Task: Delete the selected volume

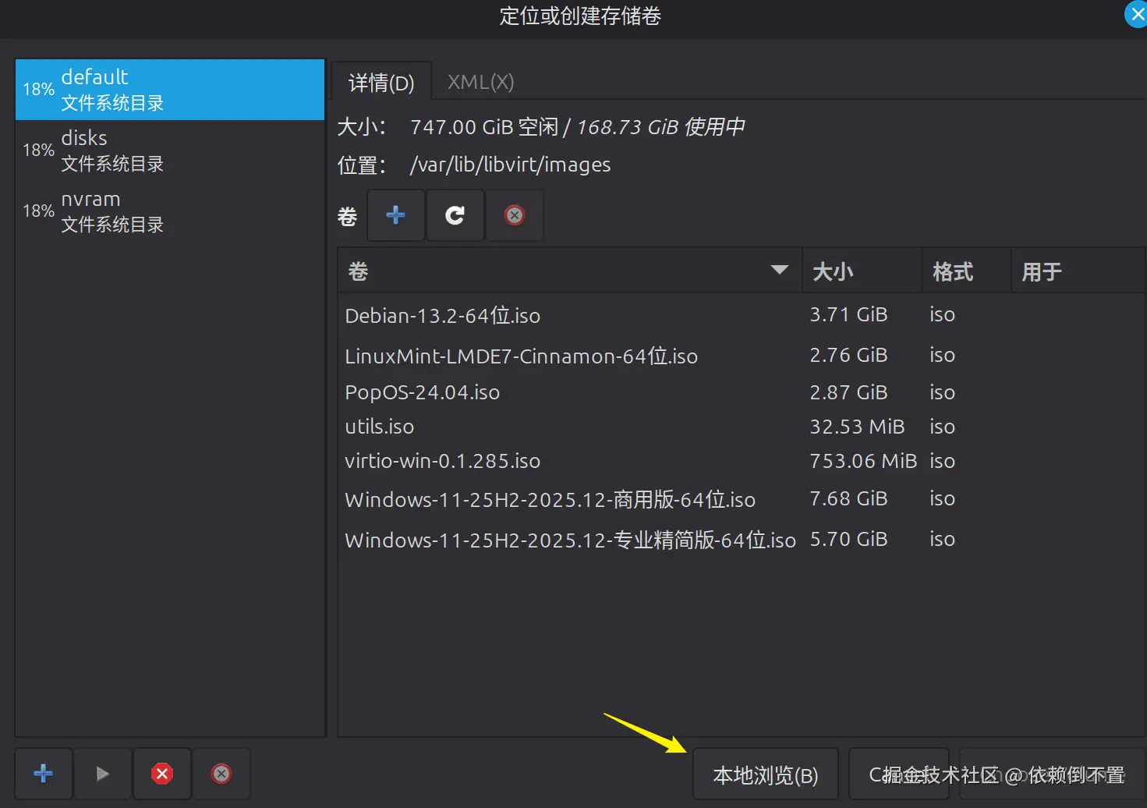Action: click(515, 215)
